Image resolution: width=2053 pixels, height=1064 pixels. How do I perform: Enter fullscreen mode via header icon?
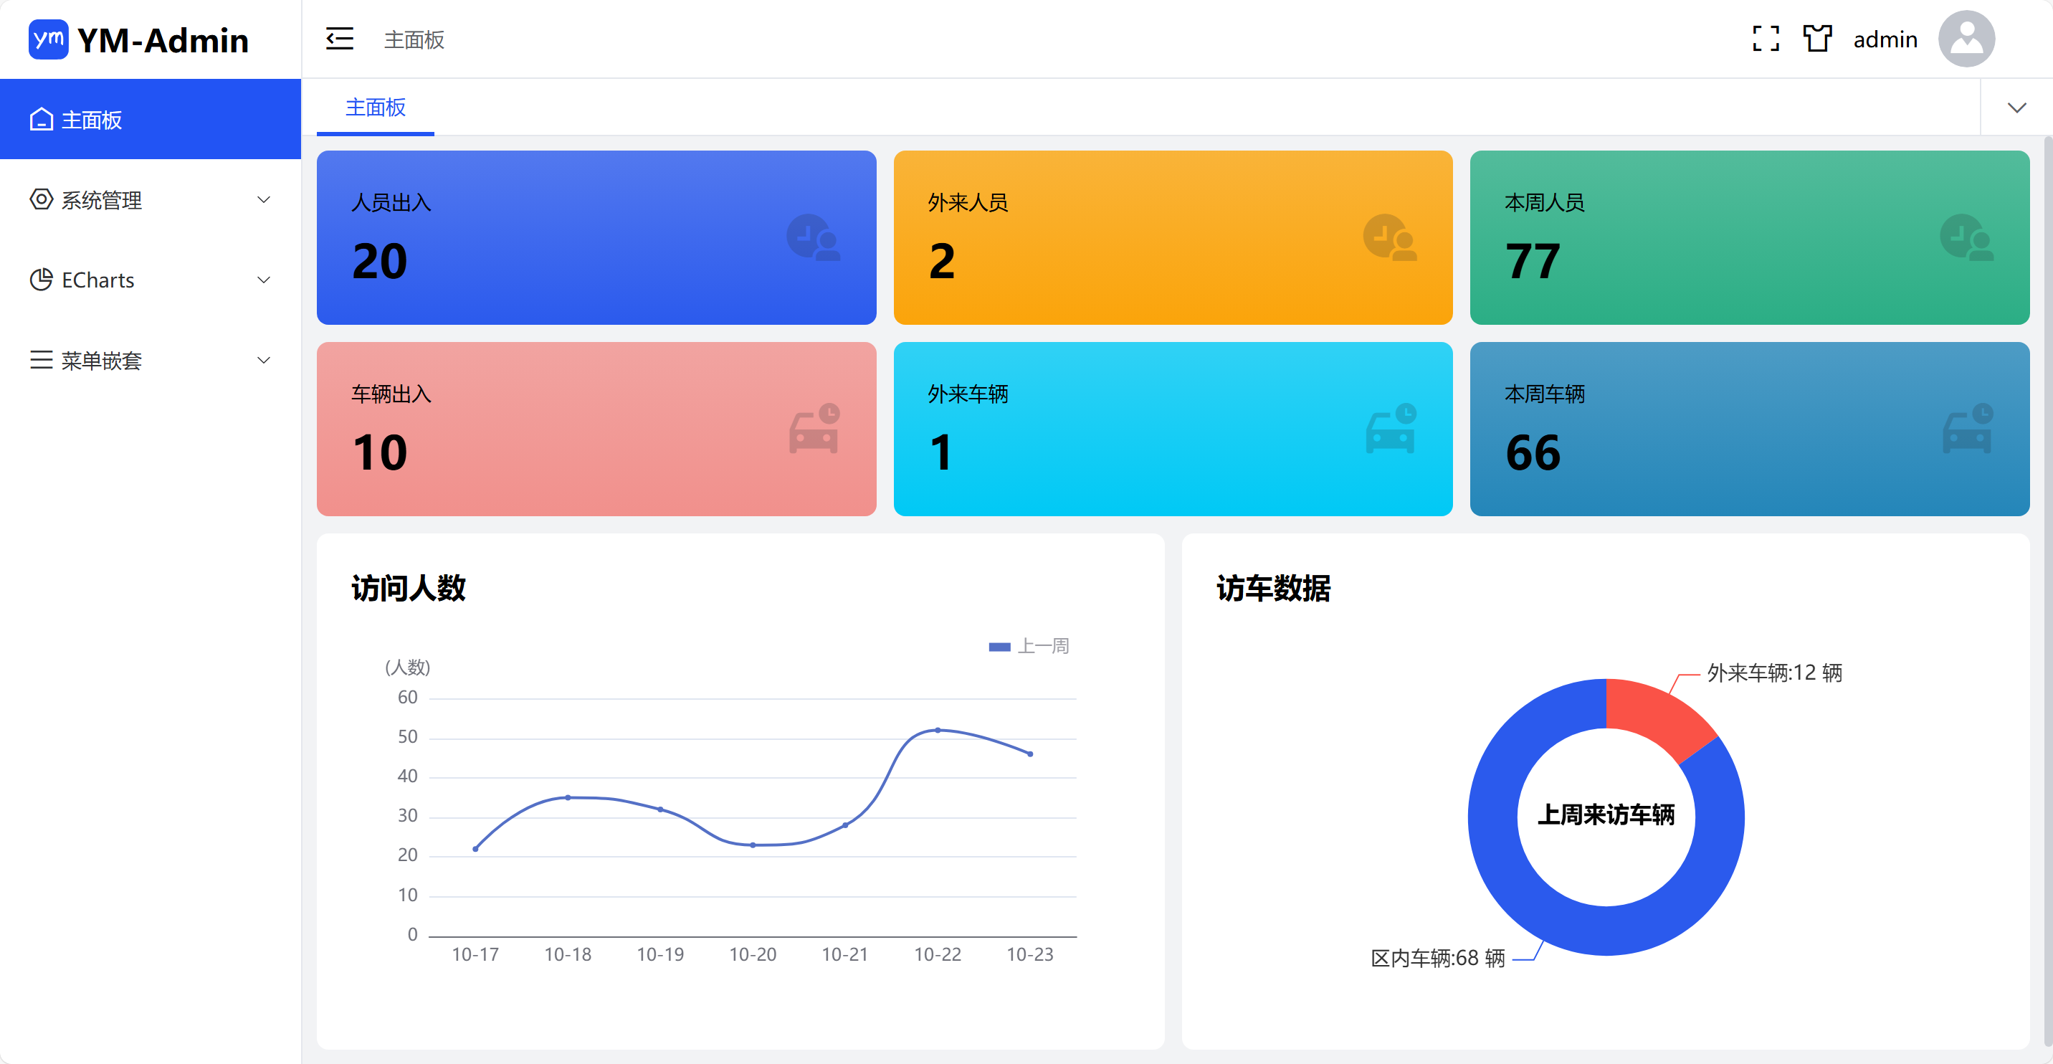[1766, 39]
